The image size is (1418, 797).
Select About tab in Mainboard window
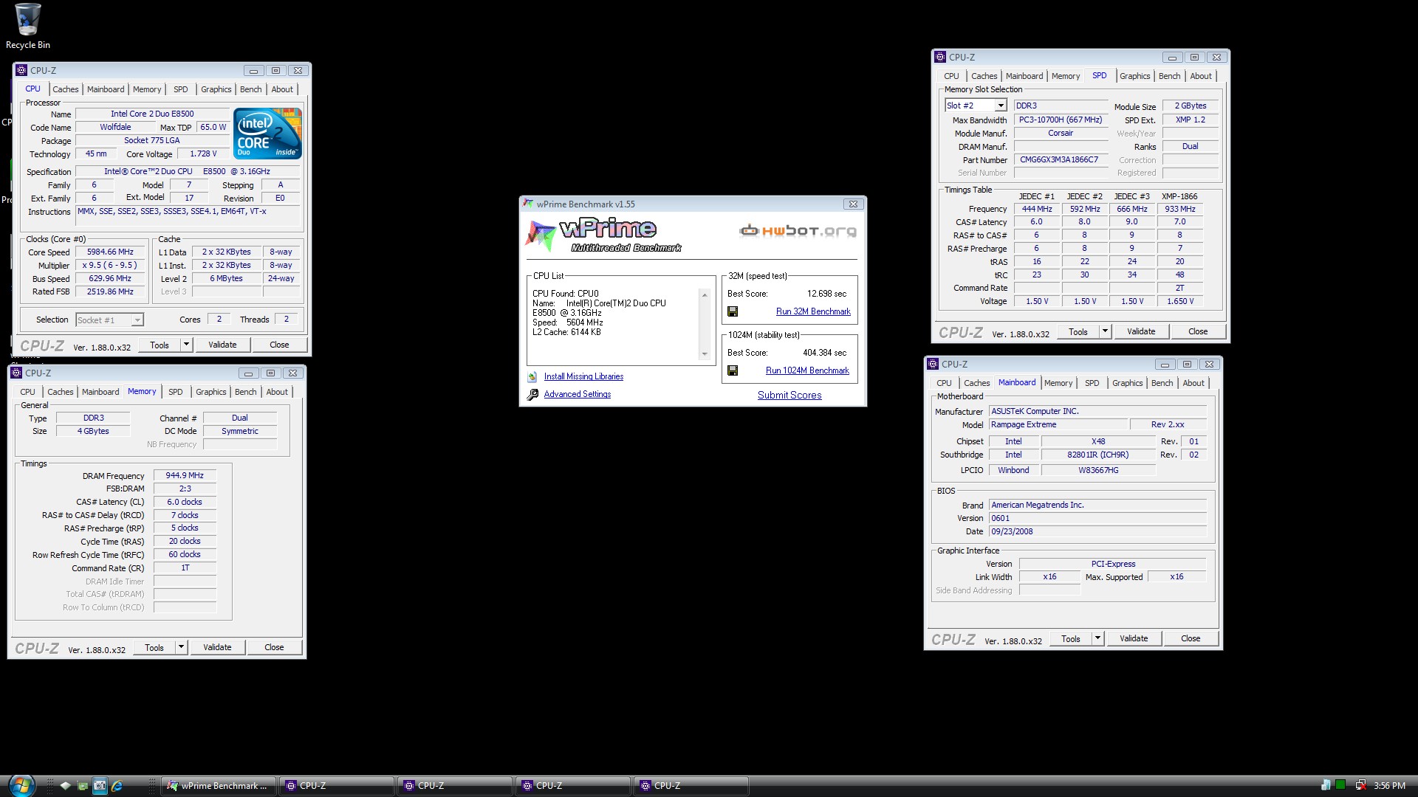(x=1193, y=383)
